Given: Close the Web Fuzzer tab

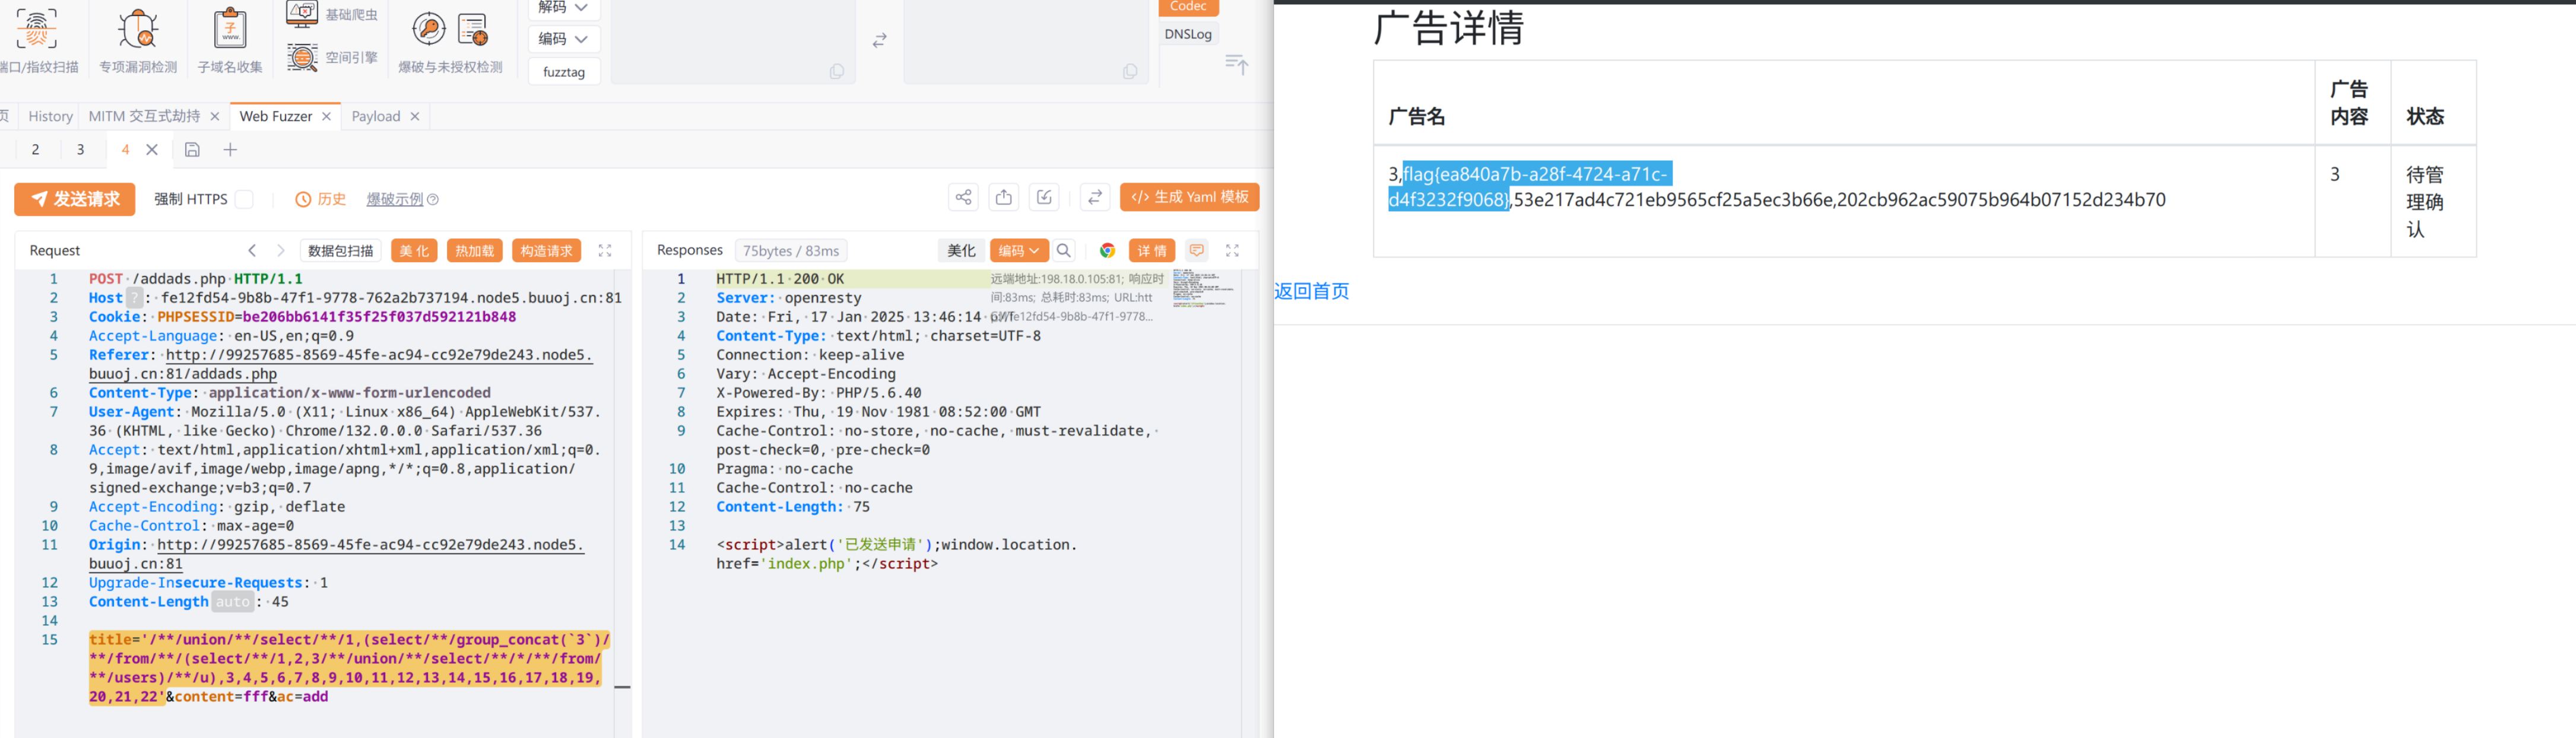Looking at the screenshot, I should [326, 116].
